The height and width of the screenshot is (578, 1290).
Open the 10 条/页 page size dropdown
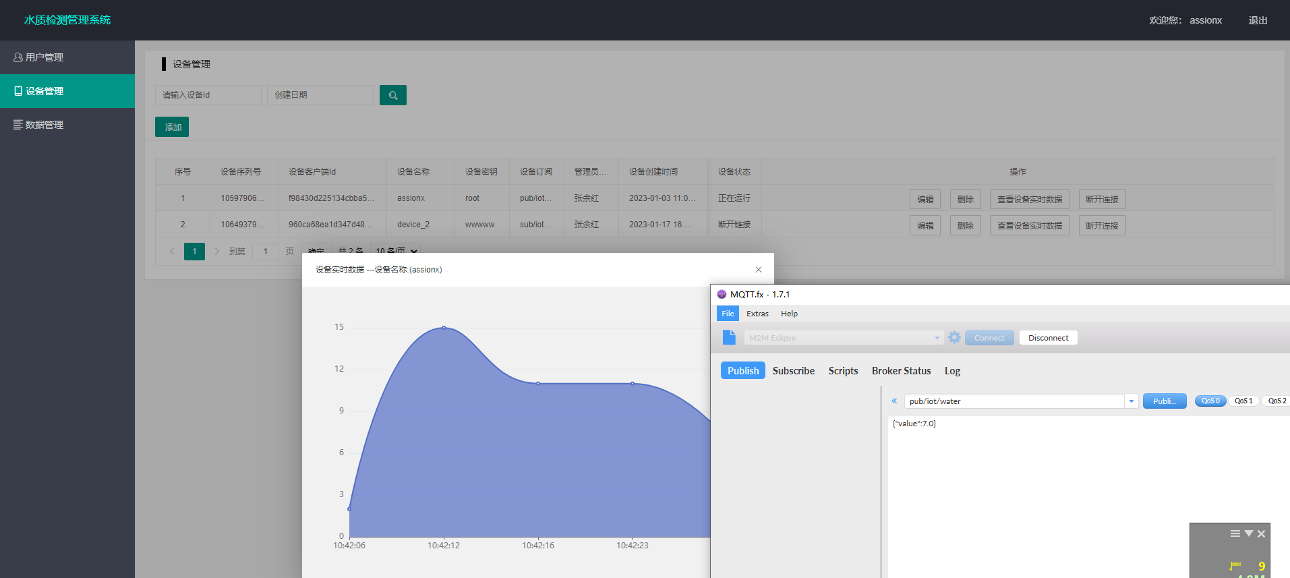tap(396, 250)
